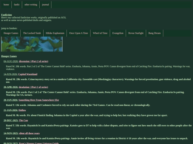Jump to Bang Dream fandom
The image size is (193, 144).
[x=154, y=33]
